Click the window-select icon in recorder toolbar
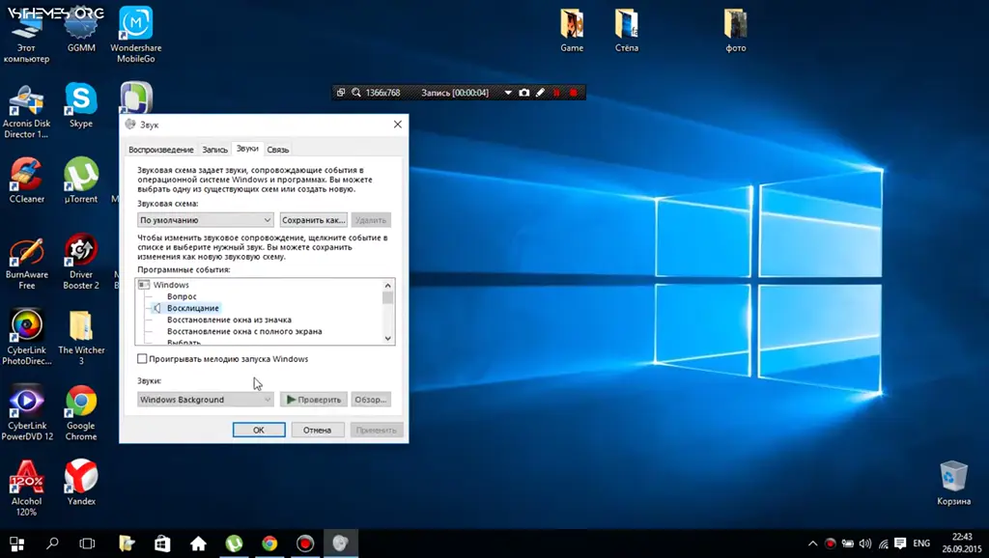The width and height of the screenshot is (989, 558). point(341,93)
